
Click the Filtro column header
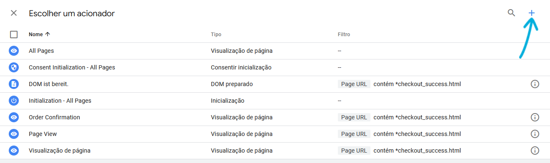click(x=344, y=35)
